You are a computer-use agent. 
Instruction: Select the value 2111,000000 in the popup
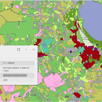tap(9, 63)
